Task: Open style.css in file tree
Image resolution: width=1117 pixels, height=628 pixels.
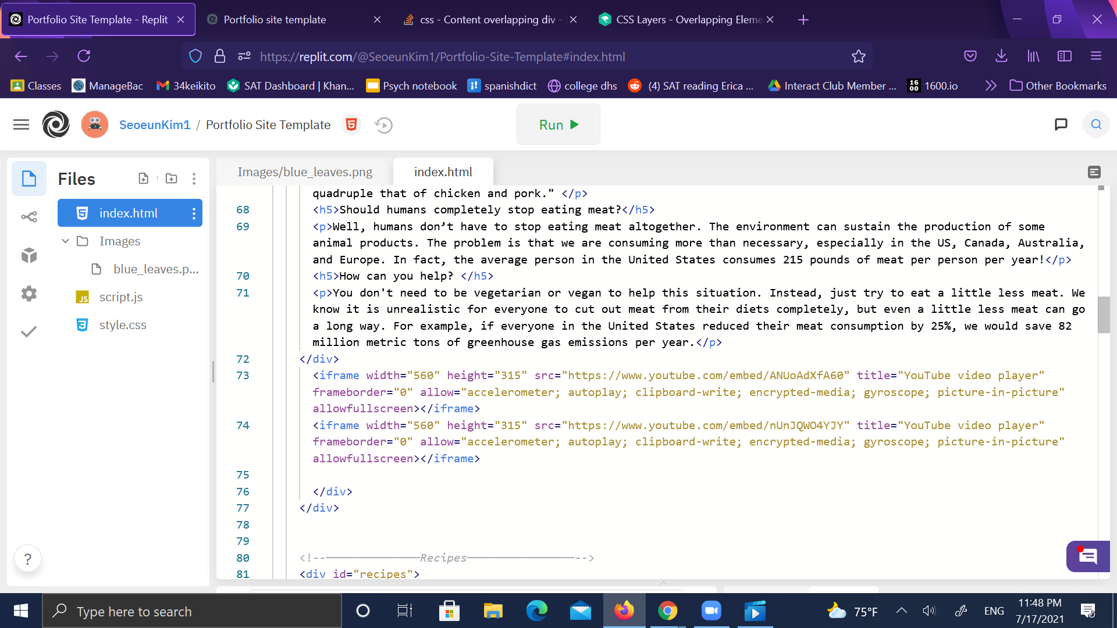Action: [x=123, y=325]
